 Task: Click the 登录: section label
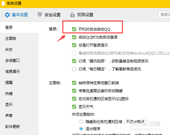53,29
